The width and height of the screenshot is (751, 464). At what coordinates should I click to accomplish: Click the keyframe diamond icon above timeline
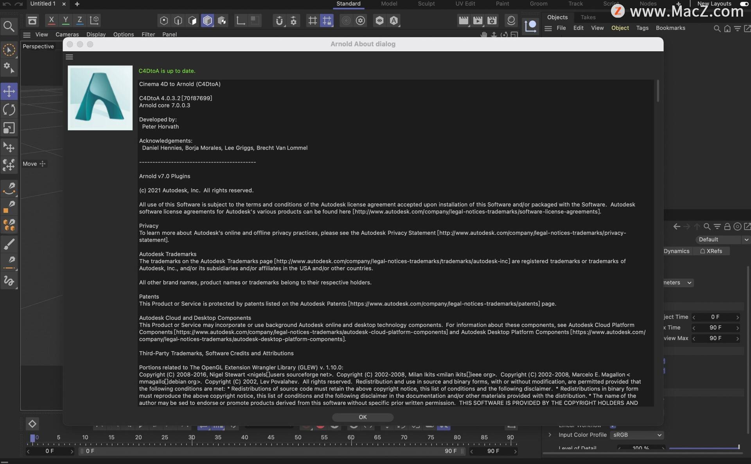point(32,424)
